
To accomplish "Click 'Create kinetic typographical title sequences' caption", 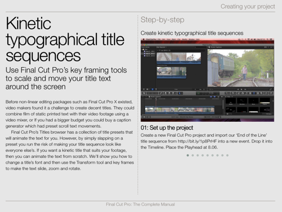I will (192, 33).
